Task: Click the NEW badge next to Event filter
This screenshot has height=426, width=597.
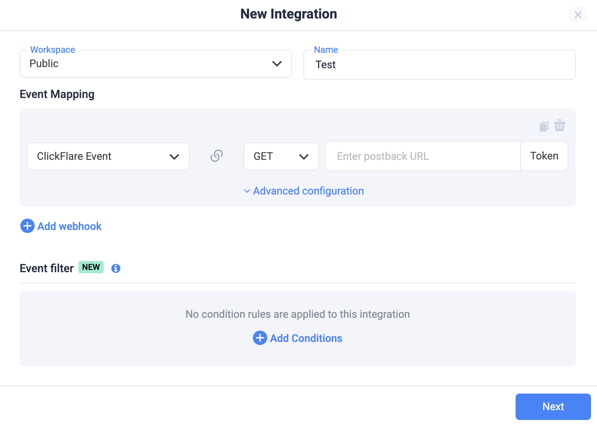Action: tap(91, 267)
